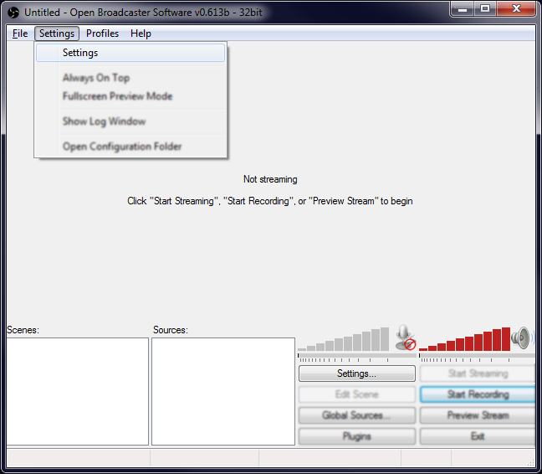Open the Plugins button
This screenshot has height=474, width=542.
click(357, 436)
